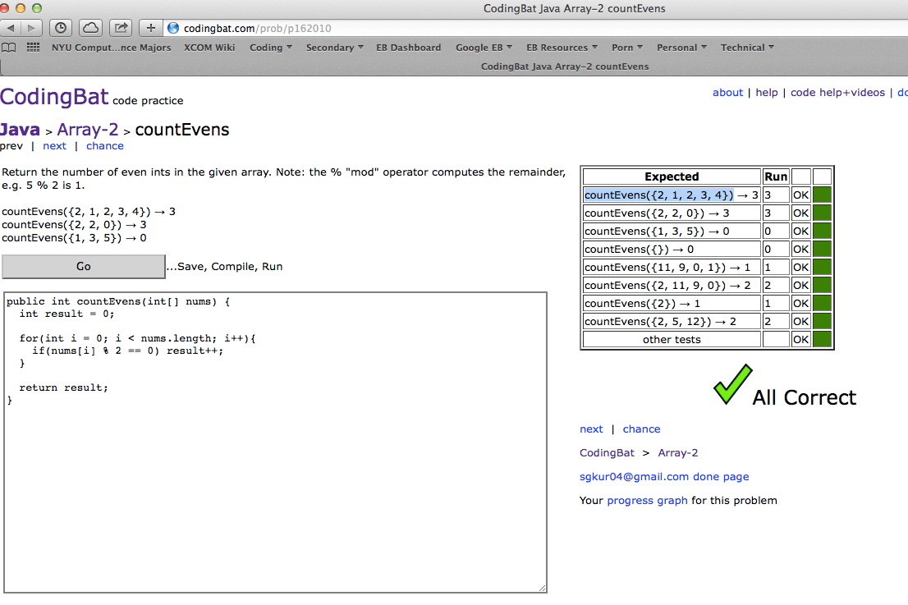The width and height of the screenshot is (908, 605).
Task: Click the chance link under heading
Action: tap(105, 146)
